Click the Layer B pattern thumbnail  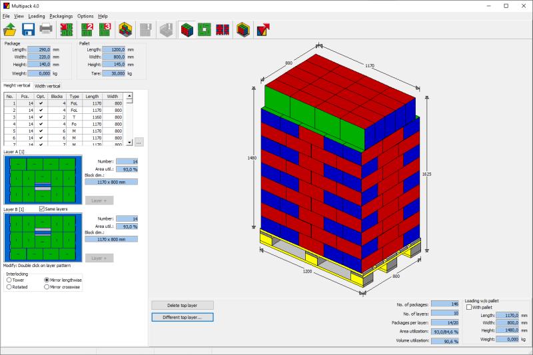pos(43,238)
